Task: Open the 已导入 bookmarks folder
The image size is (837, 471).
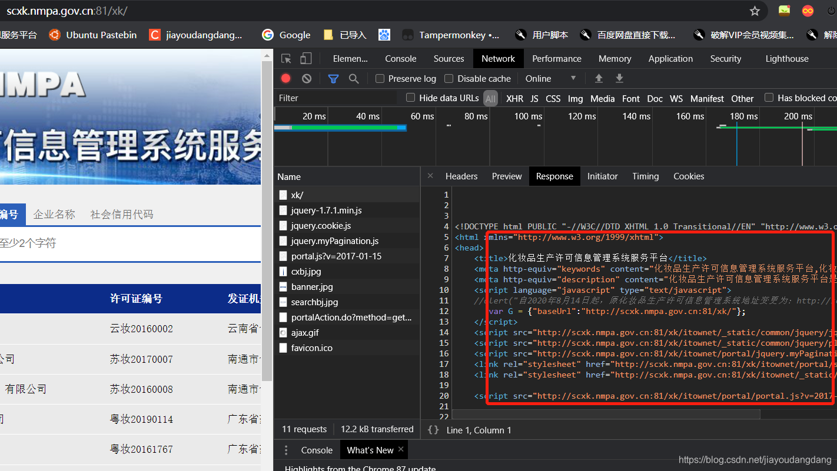Action: (345, 35)
